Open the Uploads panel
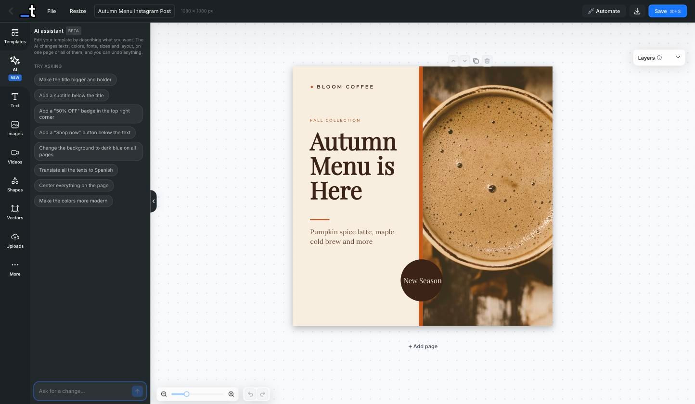This screenshot has height=404, width=695. [x=15, y=240]
